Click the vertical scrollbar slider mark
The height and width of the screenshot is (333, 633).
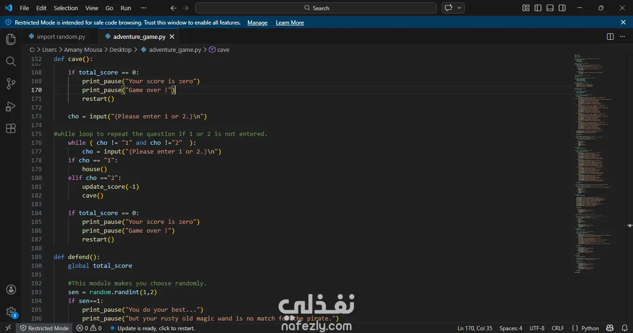click(x=630, y=225)
